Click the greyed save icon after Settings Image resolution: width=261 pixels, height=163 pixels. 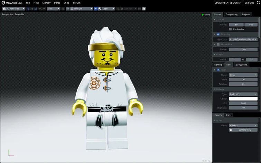tap(140, 9)
